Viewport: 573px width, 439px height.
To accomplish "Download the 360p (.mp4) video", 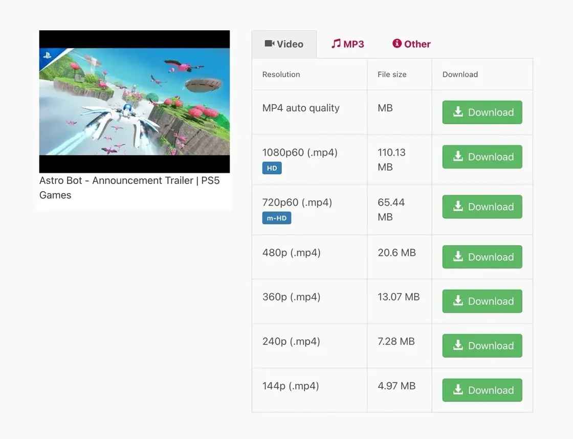I will (x=482, y=301).
